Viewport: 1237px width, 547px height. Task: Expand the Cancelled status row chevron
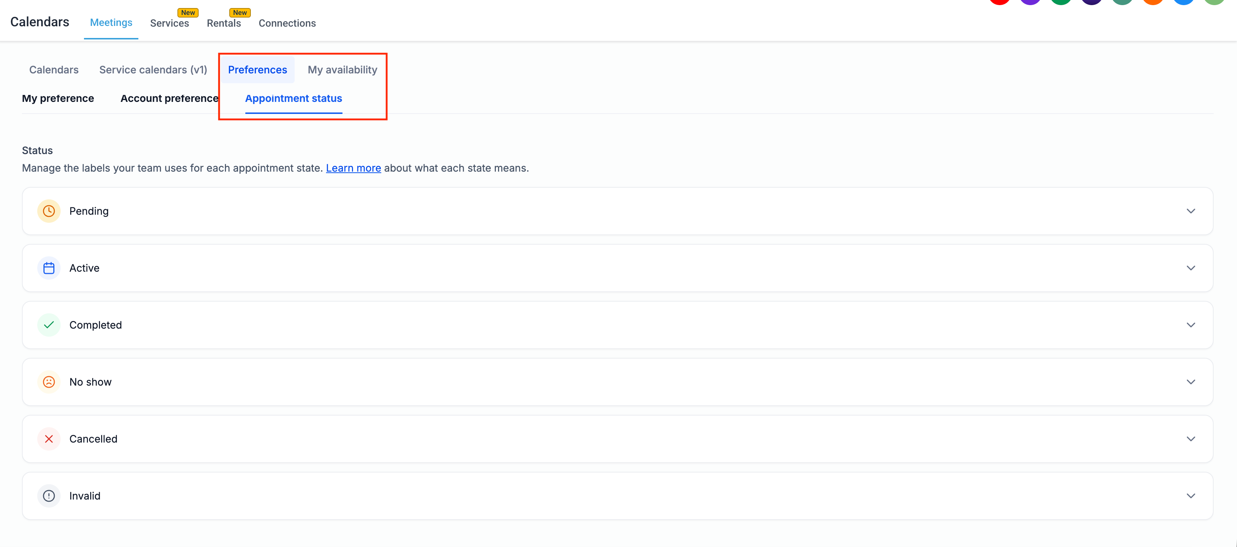click(x=1190, y=439)
